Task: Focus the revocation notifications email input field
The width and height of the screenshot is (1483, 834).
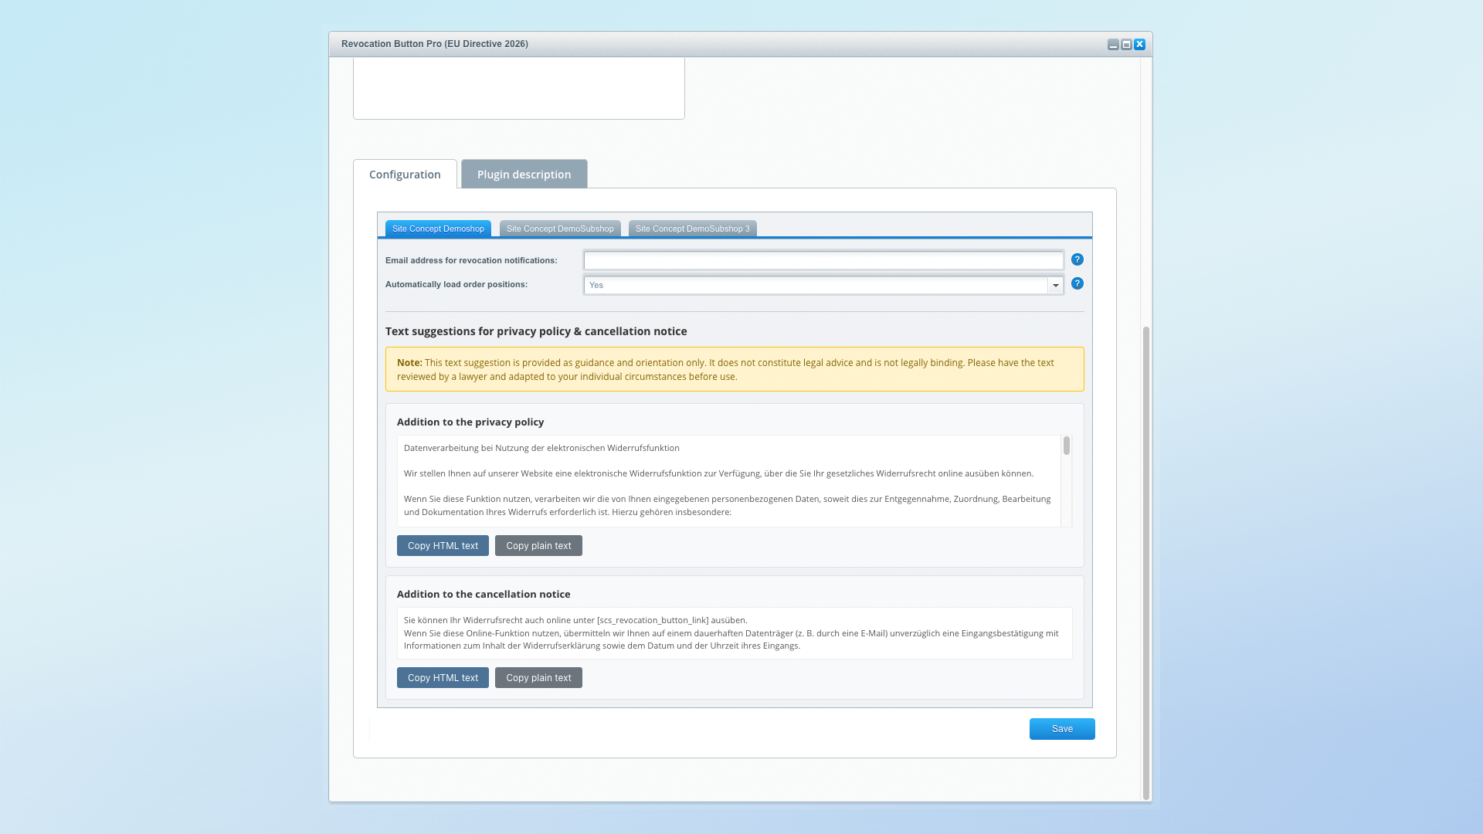Action: coord(823,260)
